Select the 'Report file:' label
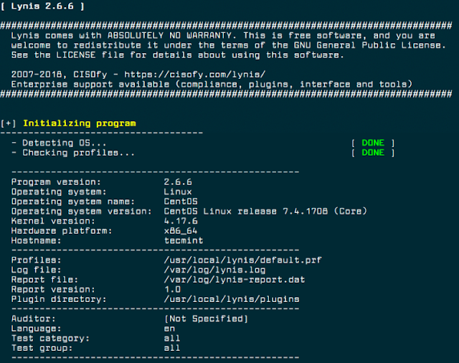Screen dimensions: 459x363 (44, 280)
